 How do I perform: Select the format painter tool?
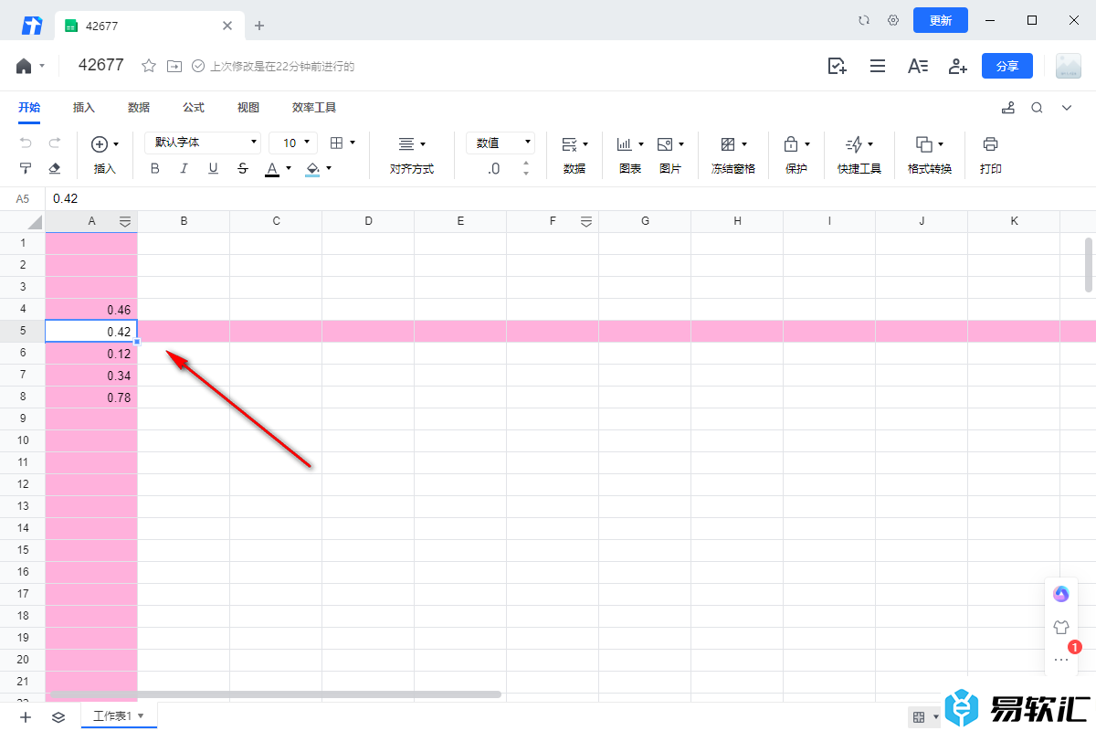(x=26, y=168)
